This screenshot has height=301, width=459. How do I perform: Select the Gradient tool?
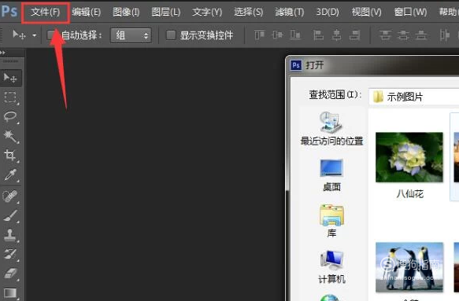(x=10, y=292)
